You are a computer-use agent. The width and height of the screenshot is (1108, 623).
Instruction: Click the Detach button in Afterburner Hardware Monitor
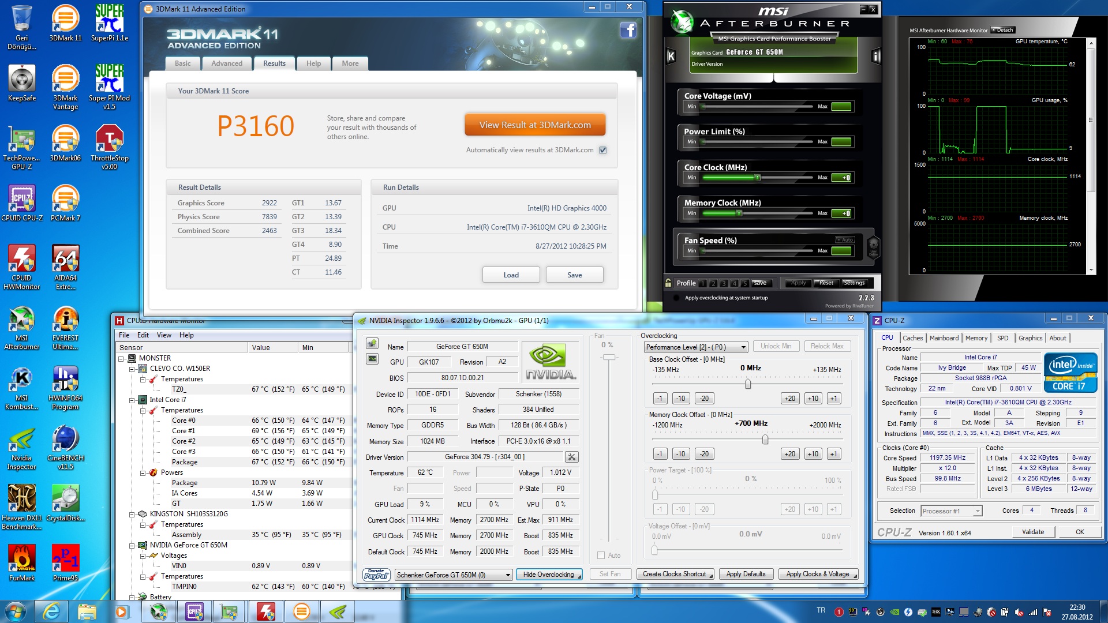(1003, 30)
